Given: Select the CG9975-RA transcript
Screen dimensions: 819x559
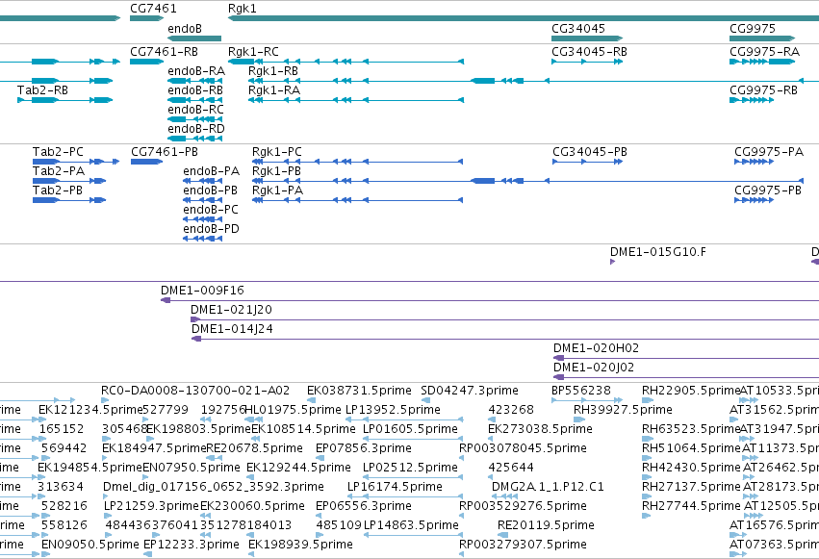Looking at the screenshot, I should [762, 62].
